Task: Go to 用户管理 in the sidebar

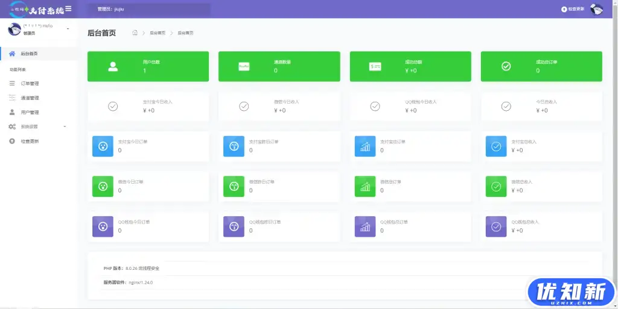Action: tap(30, 112)
